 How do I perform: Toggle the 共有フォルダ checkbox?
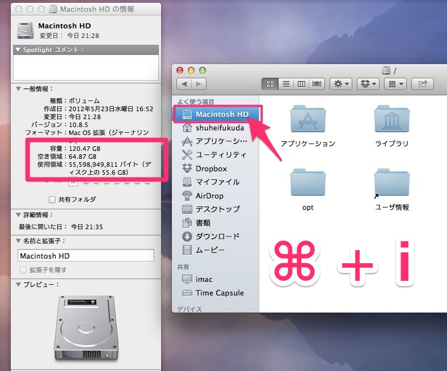(52, 200)
